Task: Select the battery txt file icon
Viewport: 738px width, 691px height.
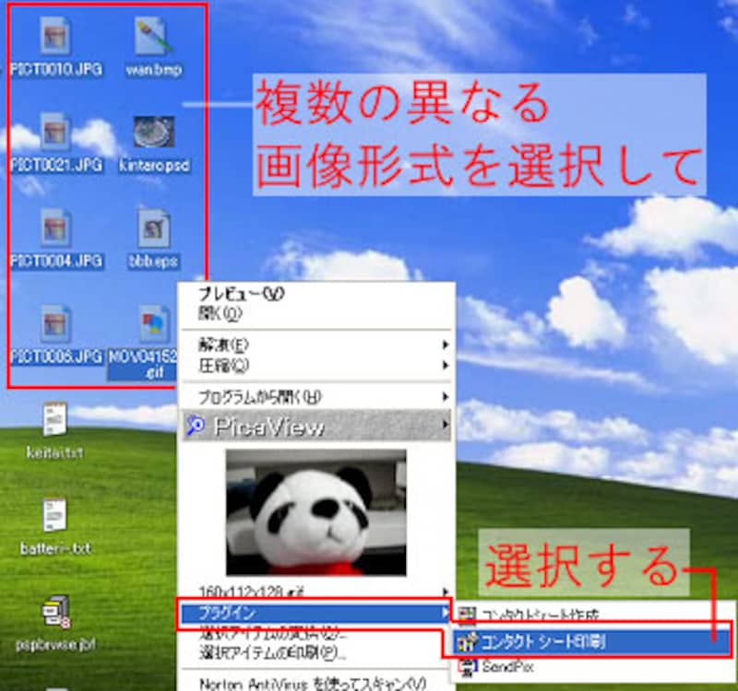Action: pyautogui.click(x=55, y=515)
